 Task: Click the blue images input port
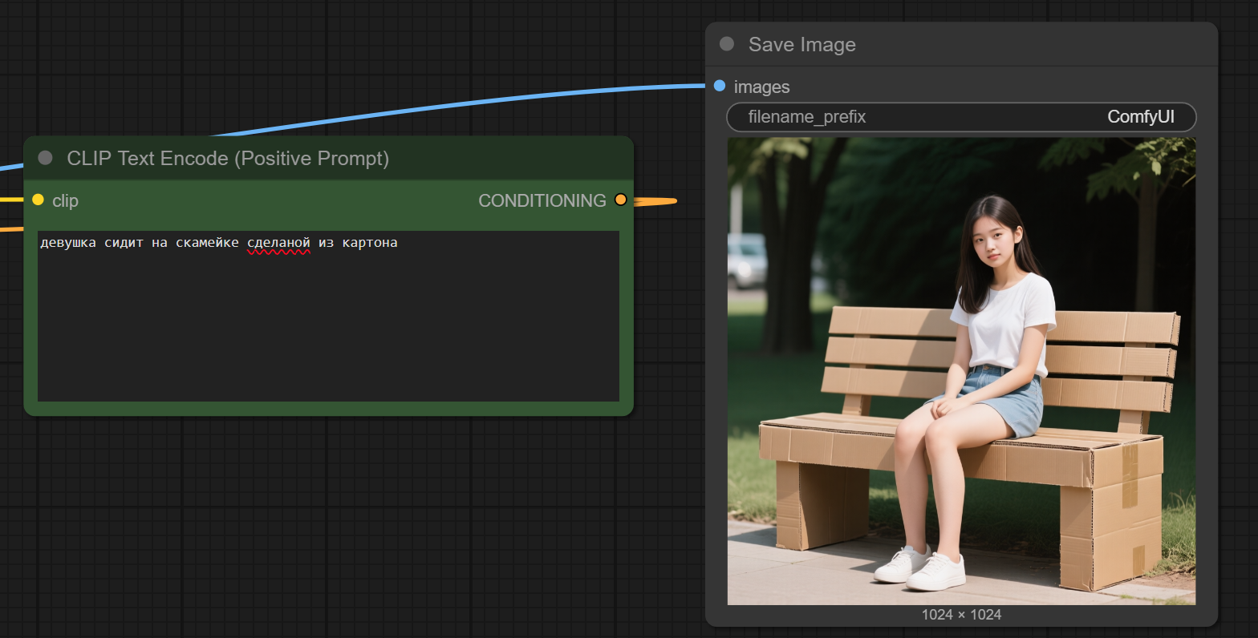tap(720, 86)
